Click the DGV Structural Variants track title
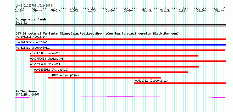Screen dimensions: 233x112 click(97, 33)
